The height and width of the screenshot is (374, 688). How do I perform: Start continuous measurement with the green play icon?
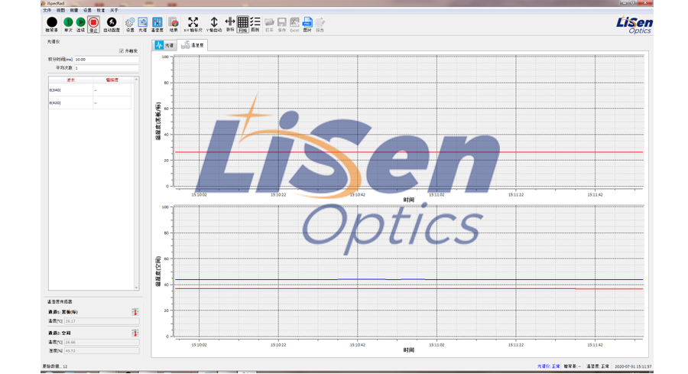81,24
